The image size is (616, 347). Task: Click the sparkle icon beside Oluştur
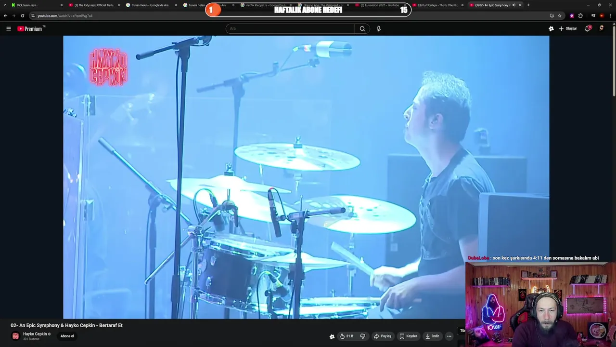pyautogui.click(x=551, y=28)
